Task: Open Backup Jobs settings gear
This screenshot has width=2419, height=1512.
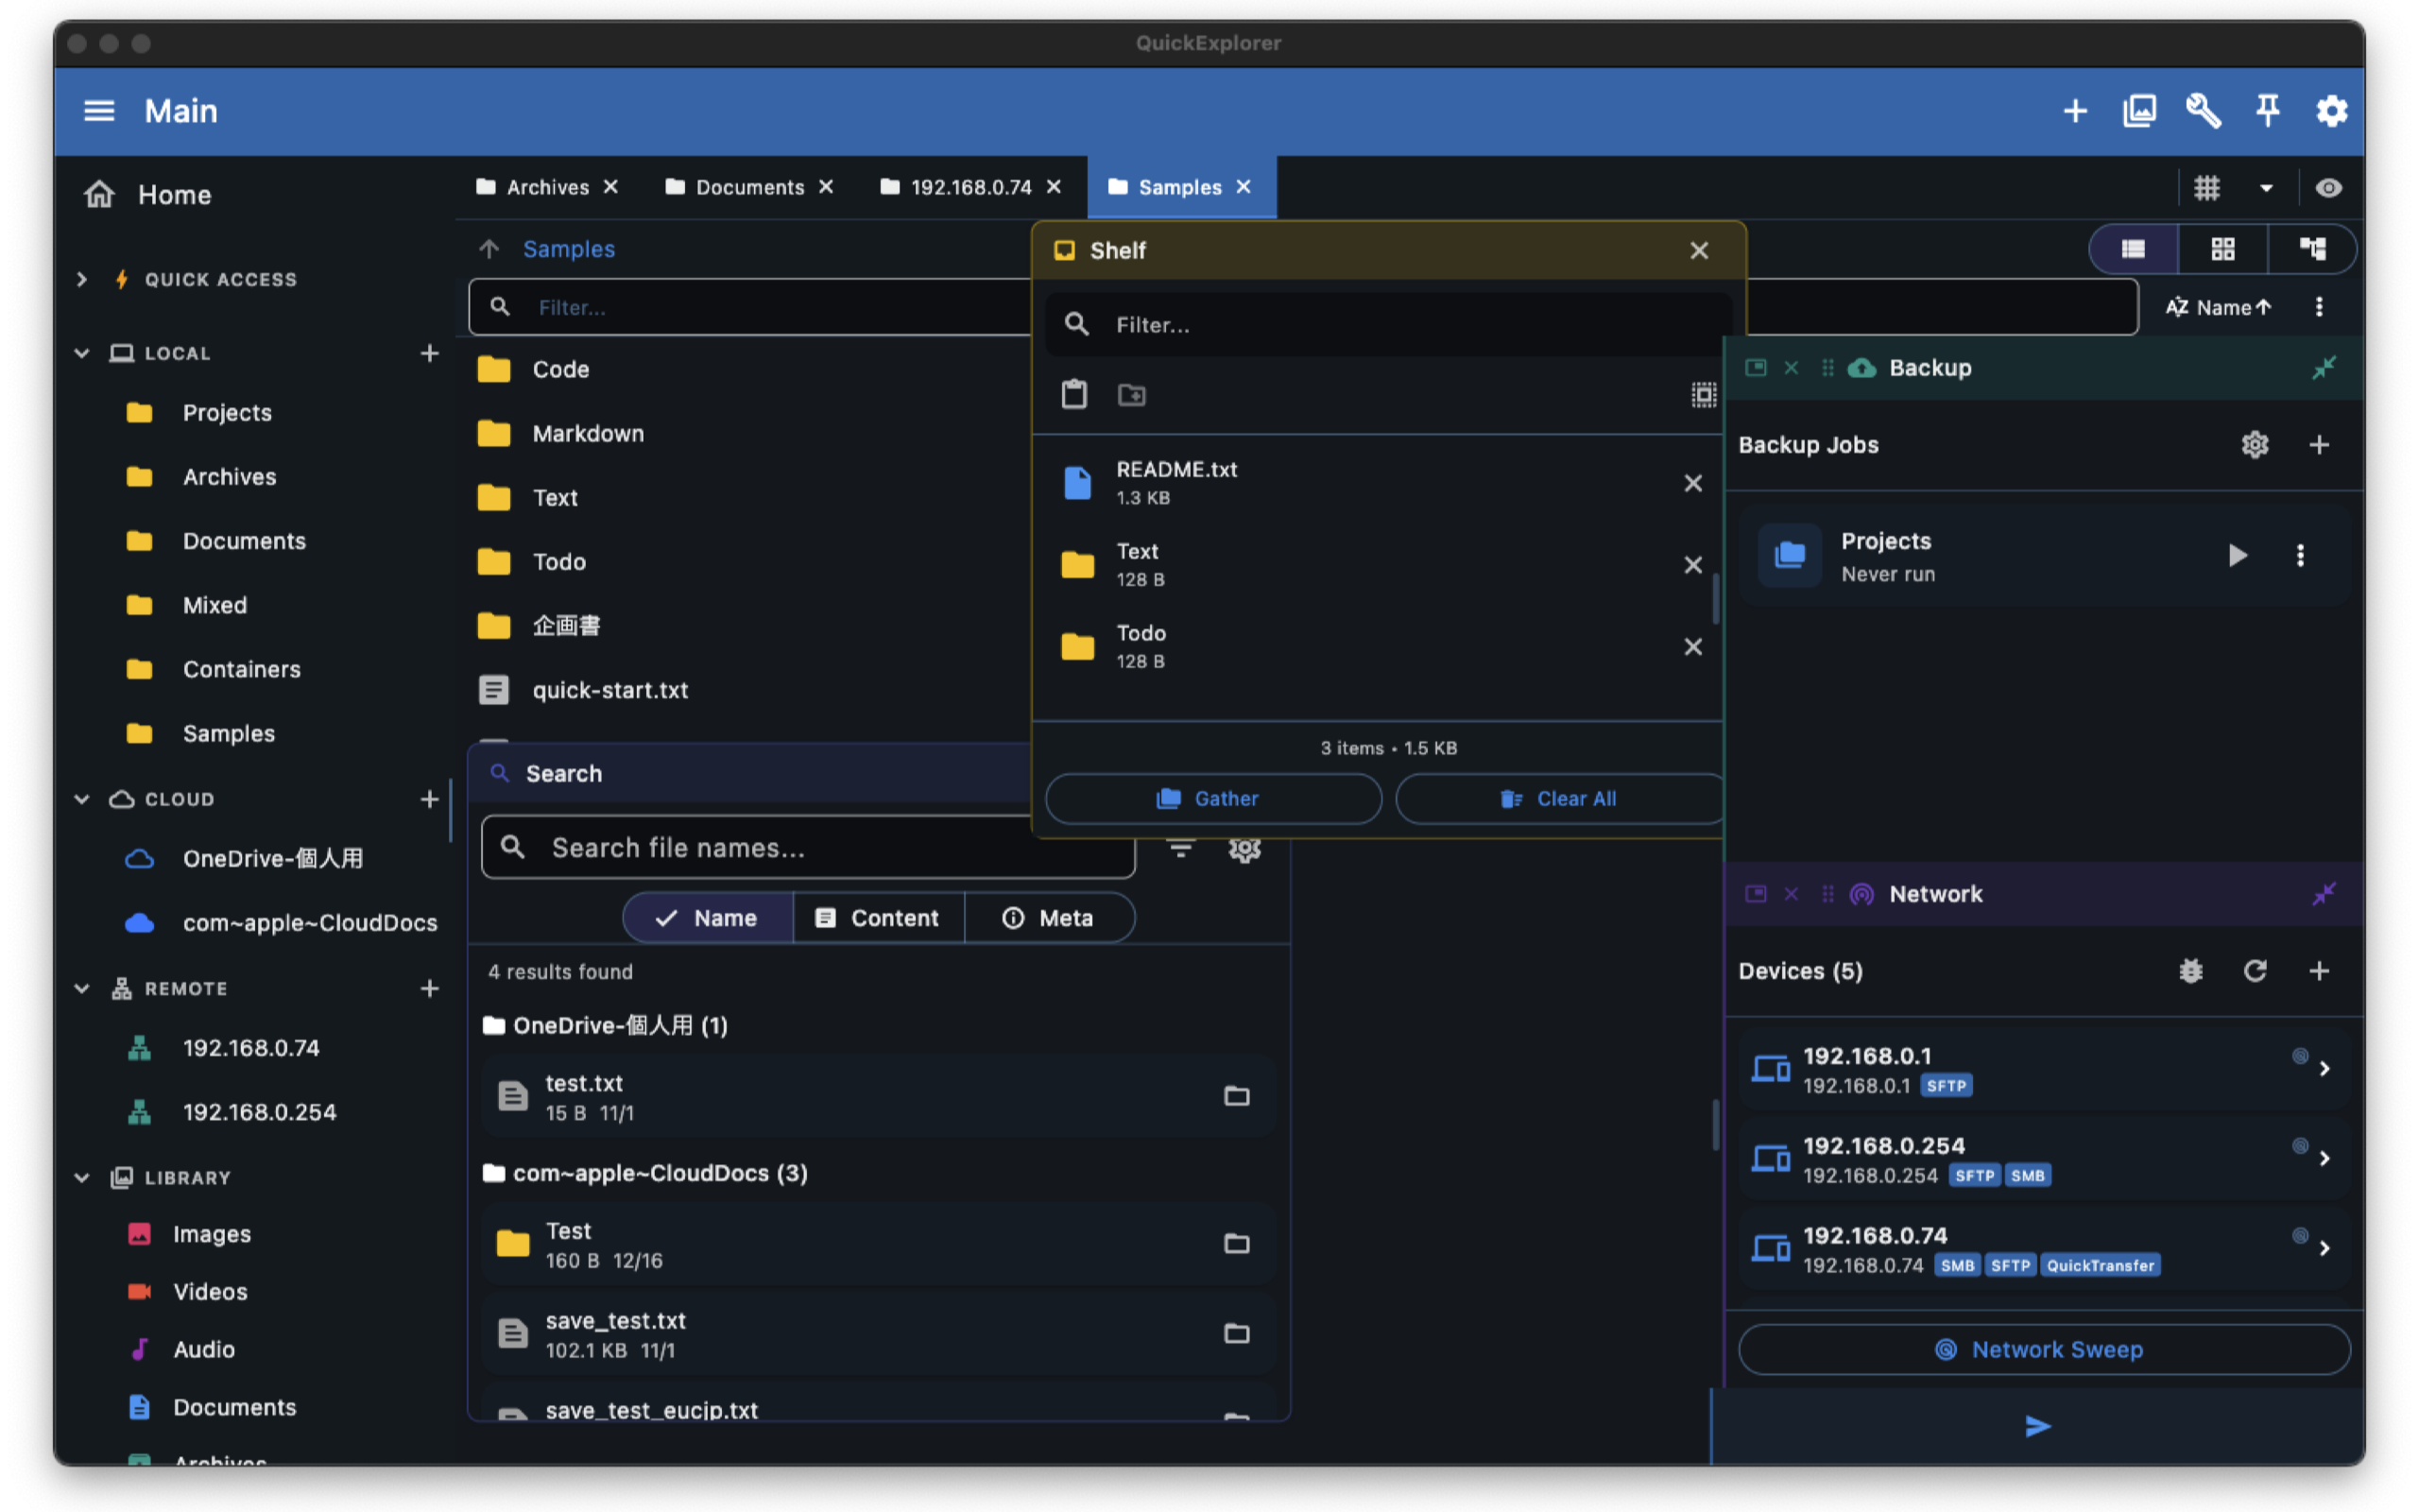Action: [x=2254, y=444]
